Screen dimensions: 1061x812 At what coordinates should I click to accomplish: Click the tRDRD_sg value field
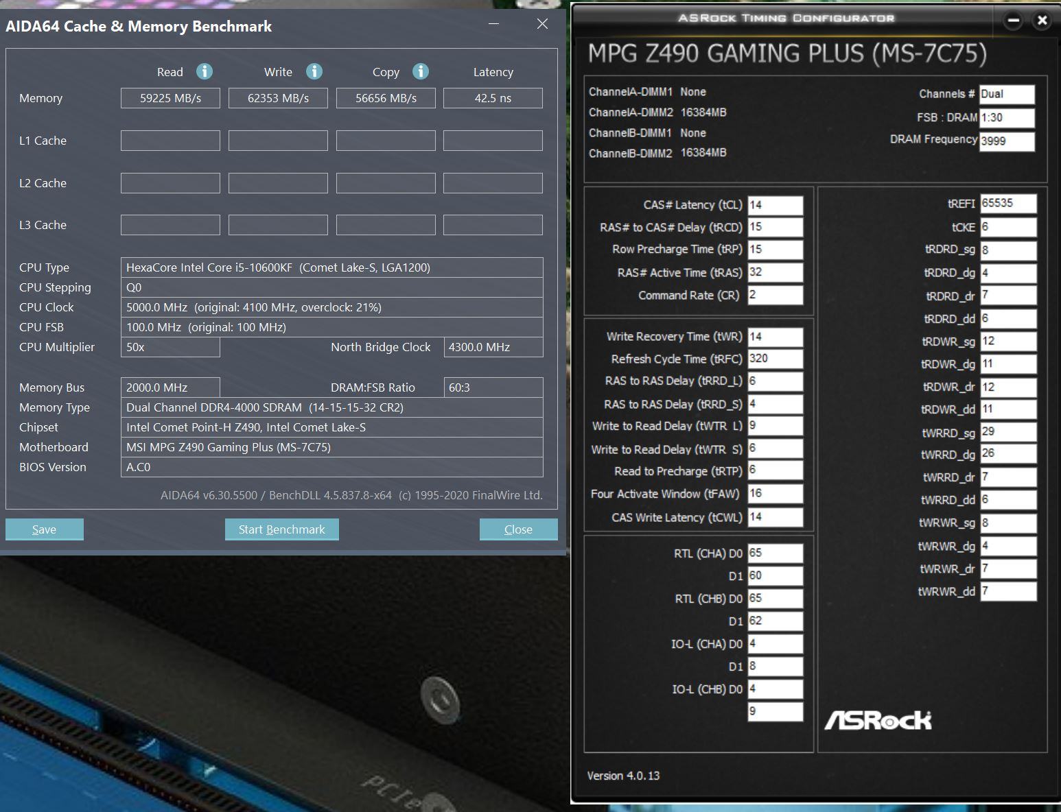pyautogui.click(x=1008, y=250)
